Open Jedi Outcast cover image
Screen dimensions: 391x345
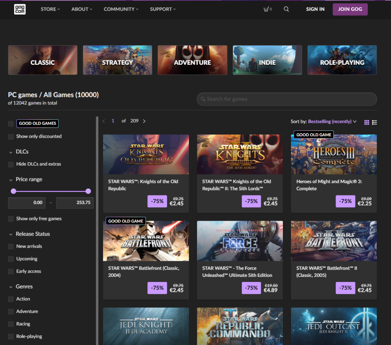334,326
